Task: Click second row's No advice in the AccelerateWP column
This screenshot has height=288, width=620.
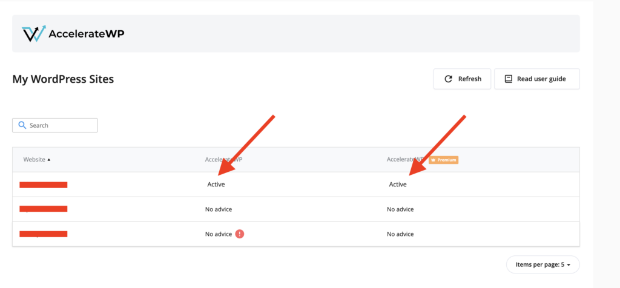Action: tap(219, 209)
